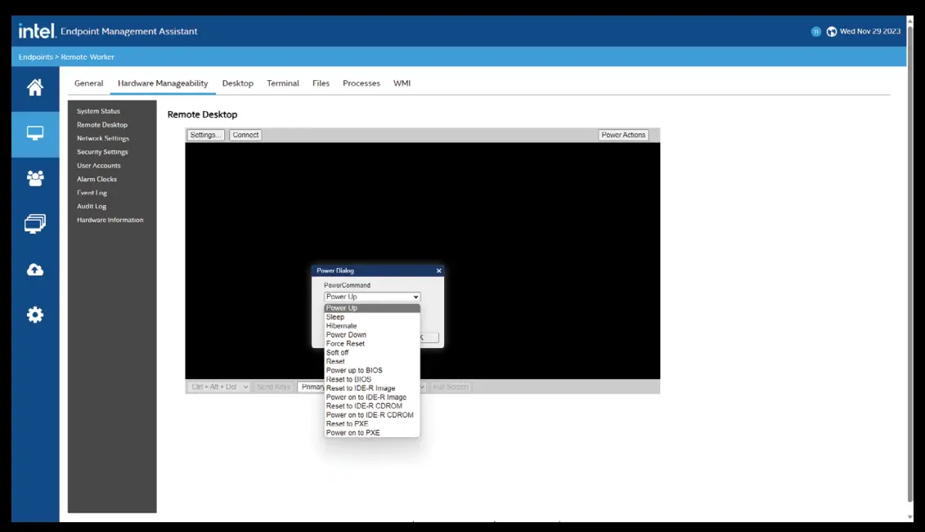Viewport: 925px width, 532px height.
Task: Choose Power on to IDE-R CDROM
Action: coord(371,415)
